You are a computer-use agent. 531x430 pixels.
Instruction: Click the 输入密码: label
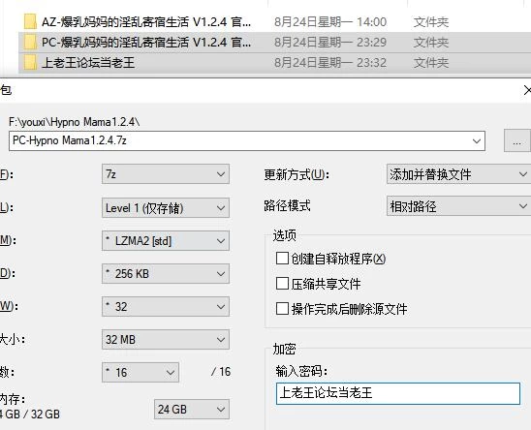(x=301, y=372)
